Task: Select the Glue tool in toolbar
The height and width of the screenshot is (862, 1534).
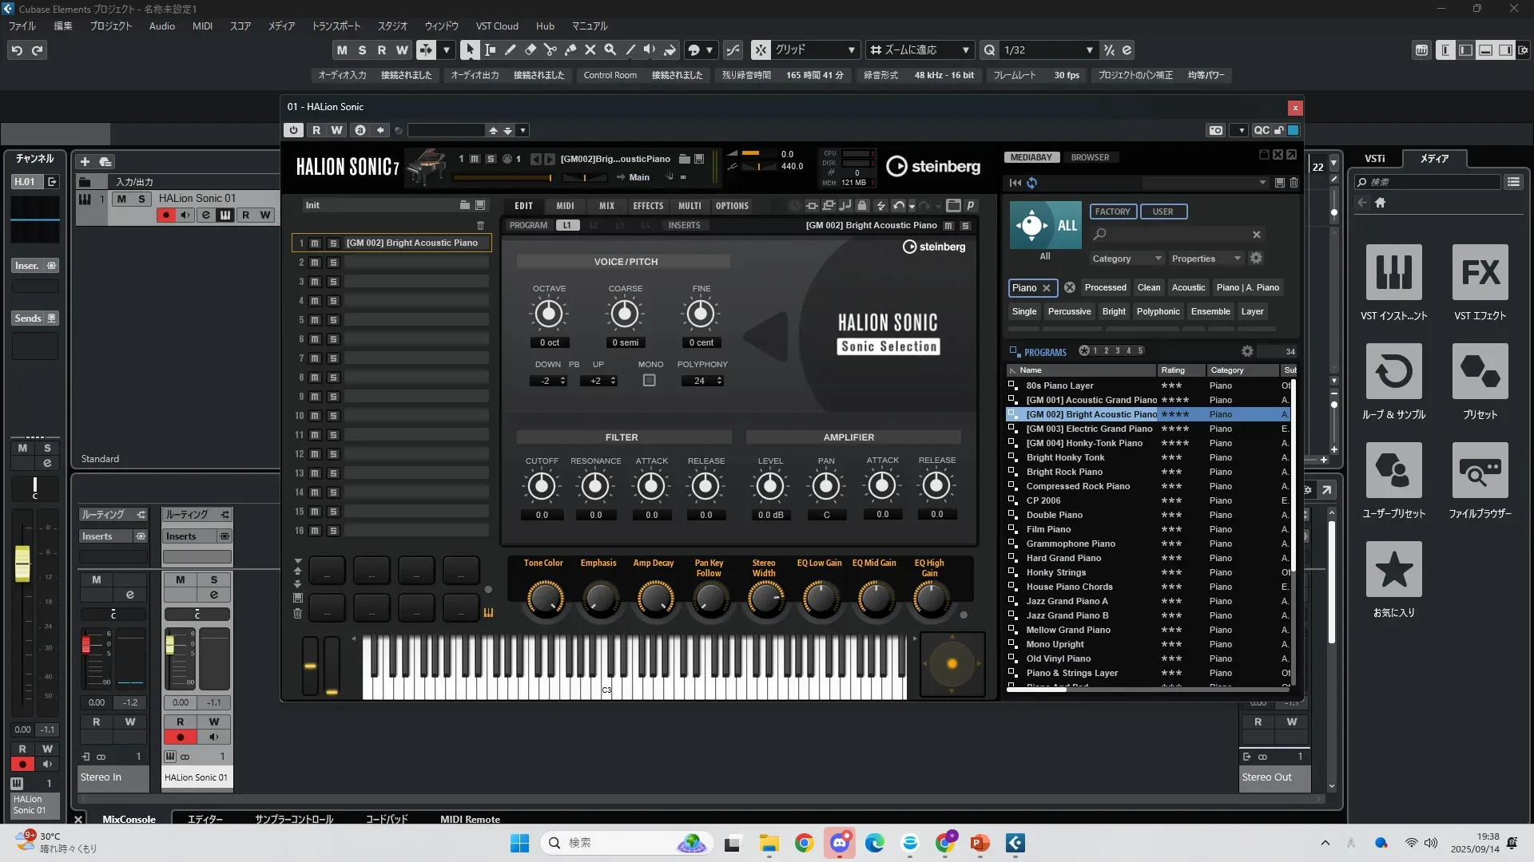Action: (x=570, y=49)
